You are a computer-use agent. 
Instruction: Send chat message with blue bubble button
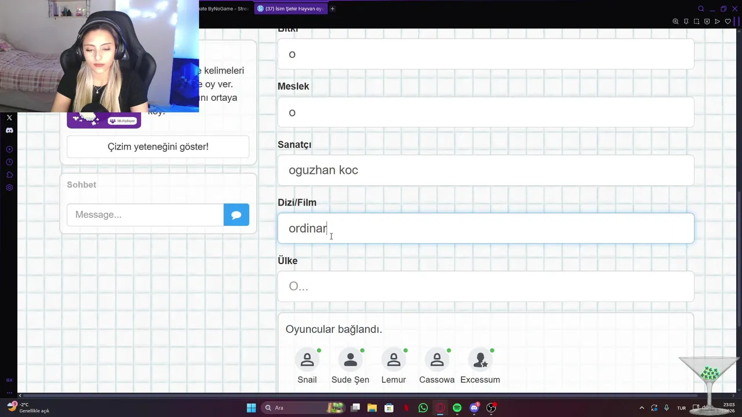point(237,215)
